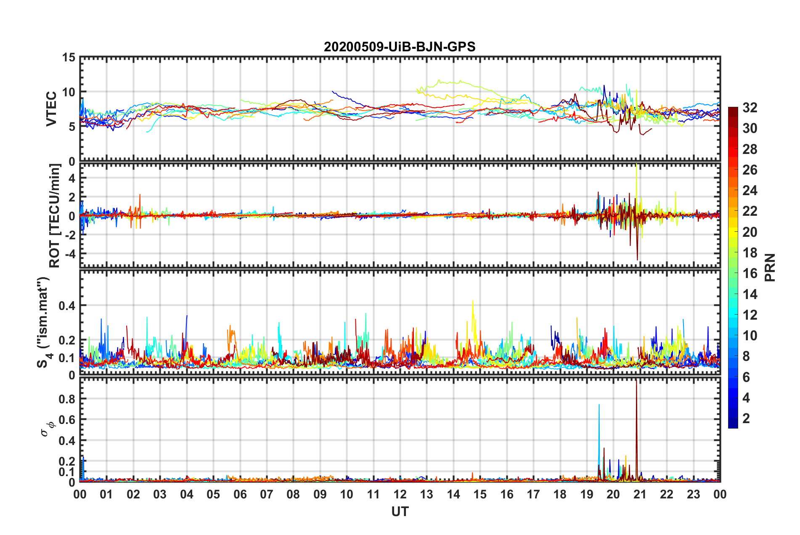Select hour label 09 on the UT axis

click(320, 494)
